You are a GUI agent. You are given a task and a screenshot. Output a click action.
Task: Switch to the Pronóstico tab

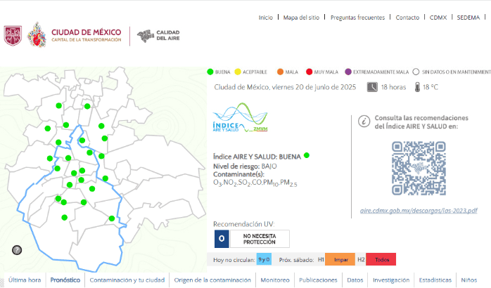coord(65,280)
